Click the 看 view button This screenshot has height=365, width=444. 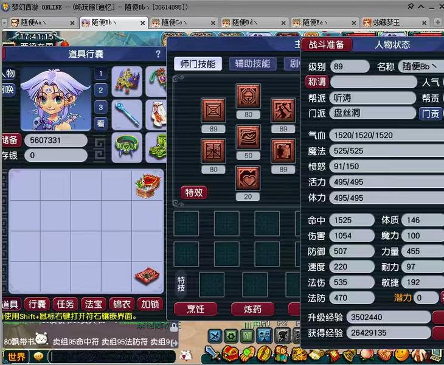tap(101, 123)
